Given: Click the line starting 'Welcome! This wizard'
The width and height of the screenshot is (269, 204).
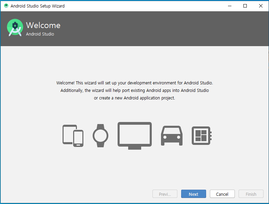Looking at the screenshot, I should pos(135,83).
